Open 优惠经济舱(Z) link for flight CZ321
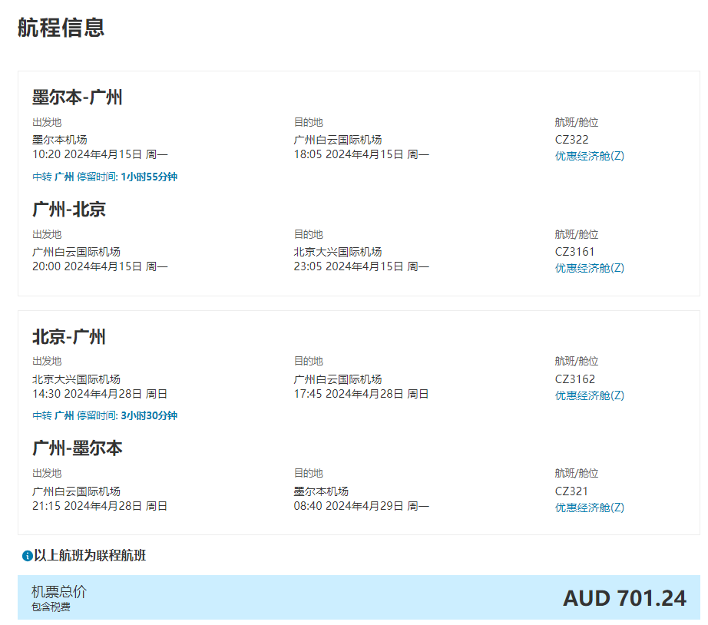 click(589, 508)
